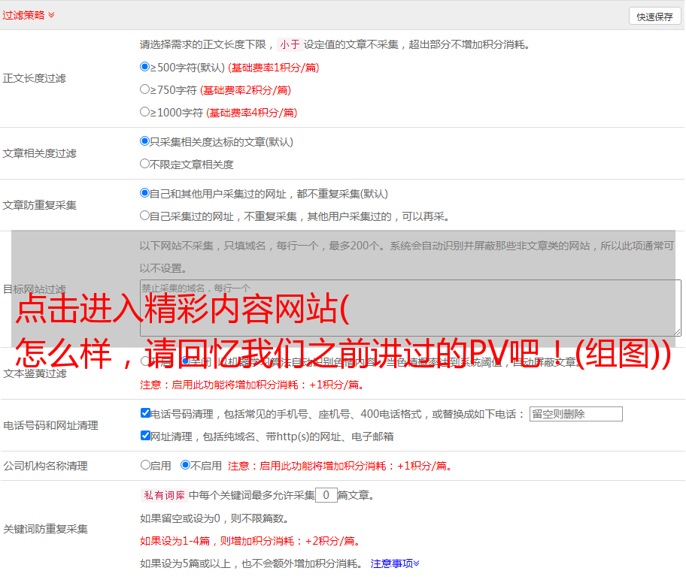Screen dimensions: 686x577
Task: Click the 私有词库 tag label
Action: coord(162,495)
